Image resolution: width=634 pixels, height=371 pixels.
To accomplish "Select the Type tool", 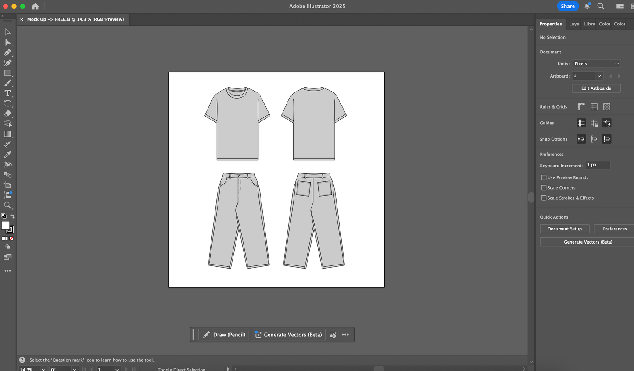I will pos(7,93).
